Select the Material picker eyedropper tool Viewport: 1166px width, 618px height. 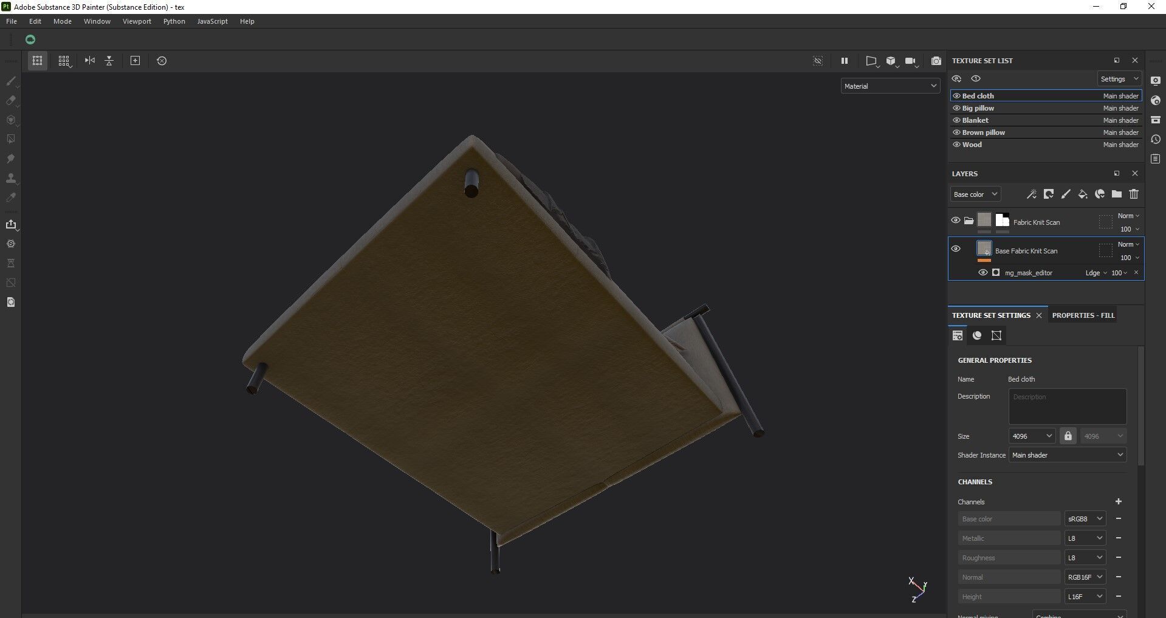(10, 197)
